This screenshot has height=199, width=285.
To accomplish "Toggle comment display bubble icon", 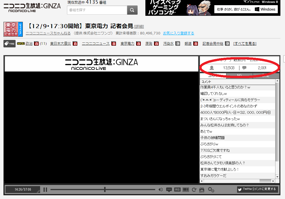I will (x=169, y=190).
